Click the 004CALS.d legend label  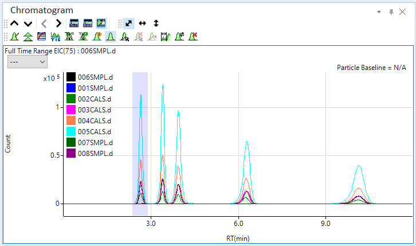[95, 121]
